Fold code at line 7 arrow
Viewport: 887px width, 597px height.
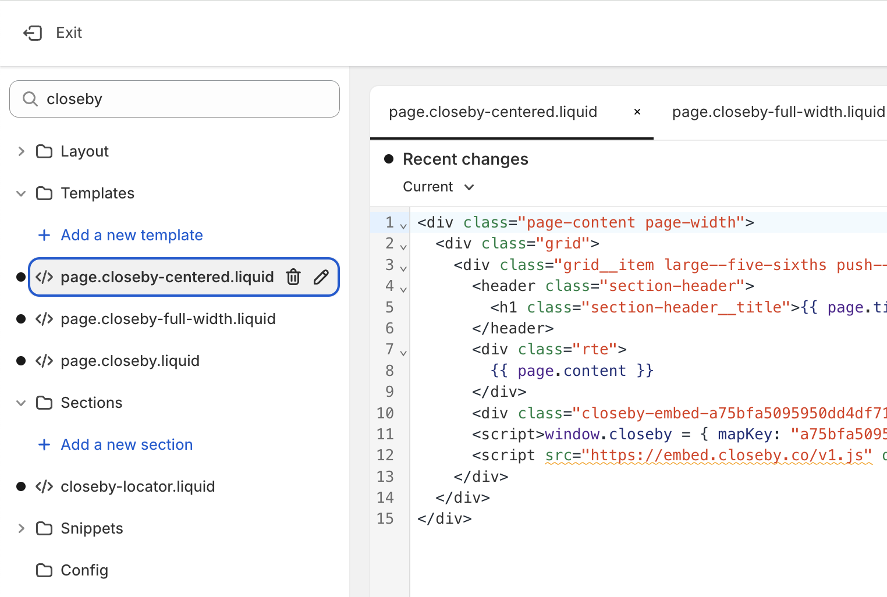[403, 353]
